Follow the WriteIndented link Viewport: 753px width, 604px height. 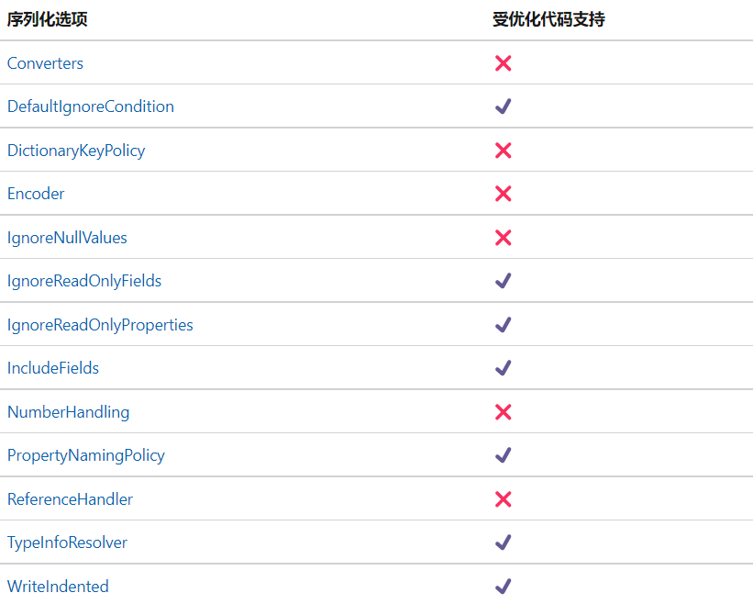coord(58,587)
